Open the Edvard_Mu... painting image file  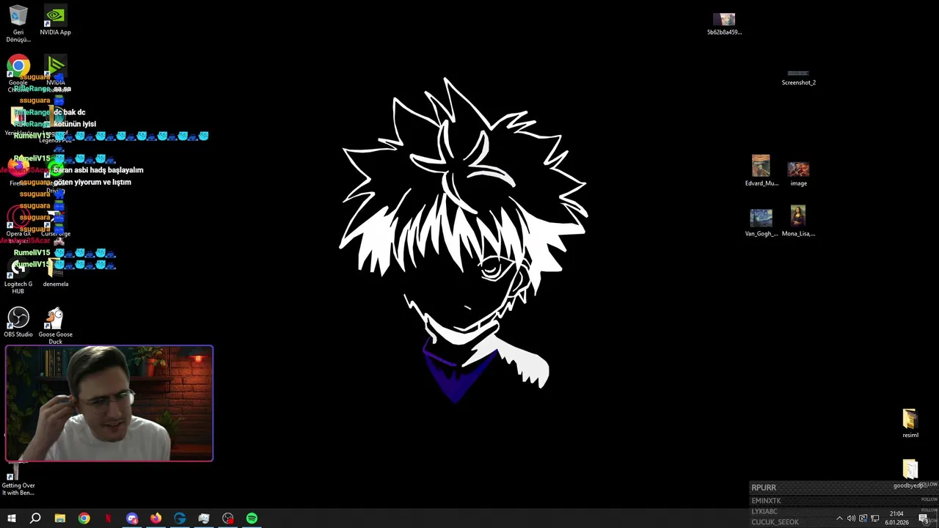click(761, 170)
